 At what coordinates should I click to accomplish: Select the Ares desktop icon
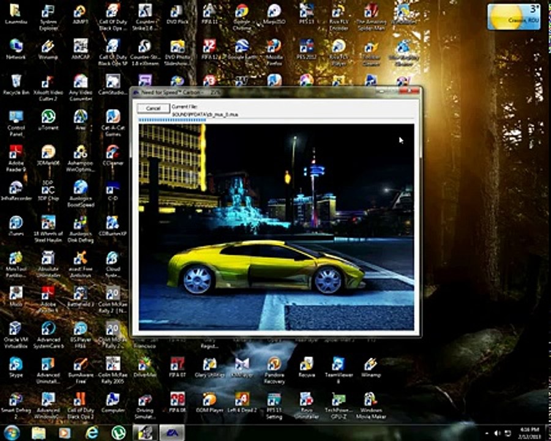(80, 120)
